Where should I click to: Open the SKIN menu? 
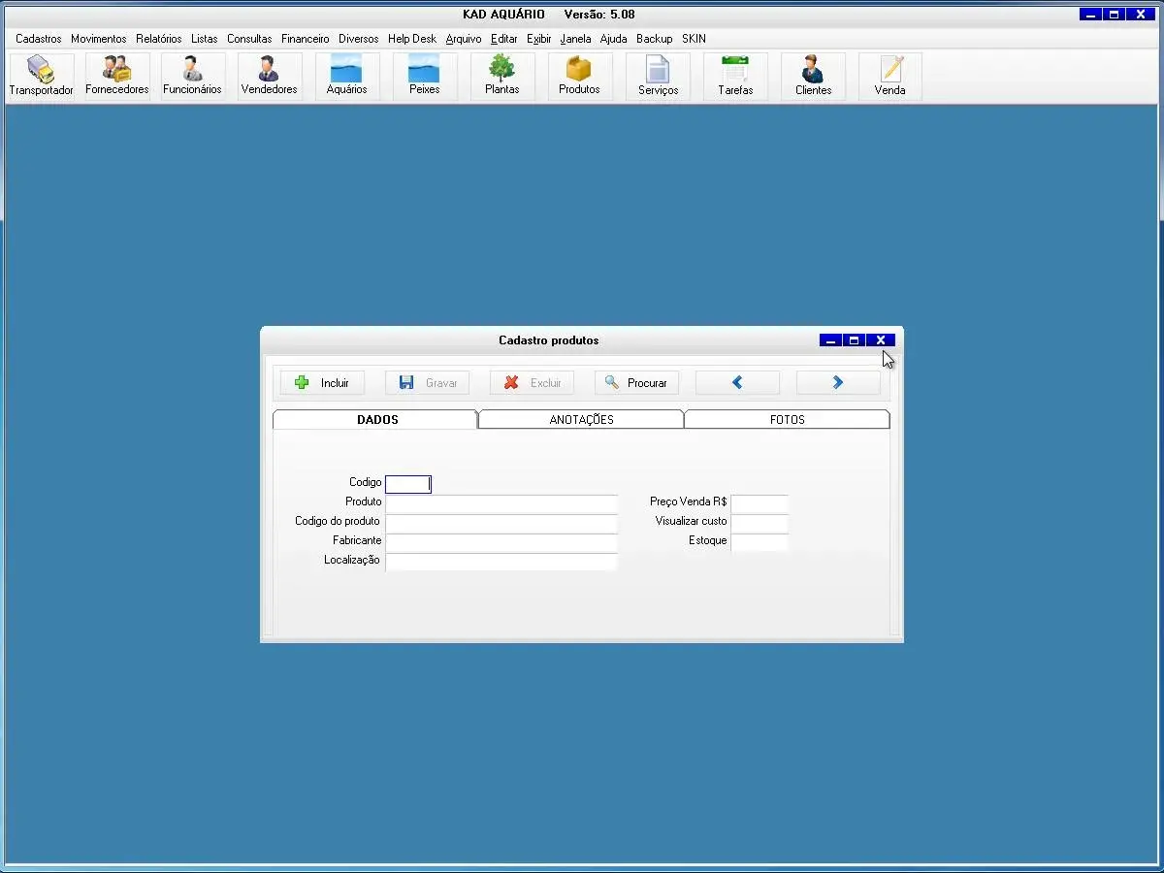695,39
